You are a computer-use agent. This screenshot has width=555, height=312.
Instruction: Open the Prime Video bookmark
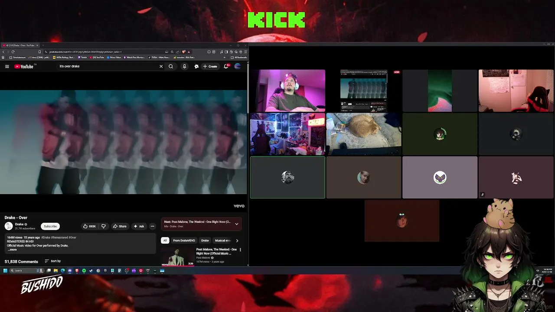(x=114, y=57)
